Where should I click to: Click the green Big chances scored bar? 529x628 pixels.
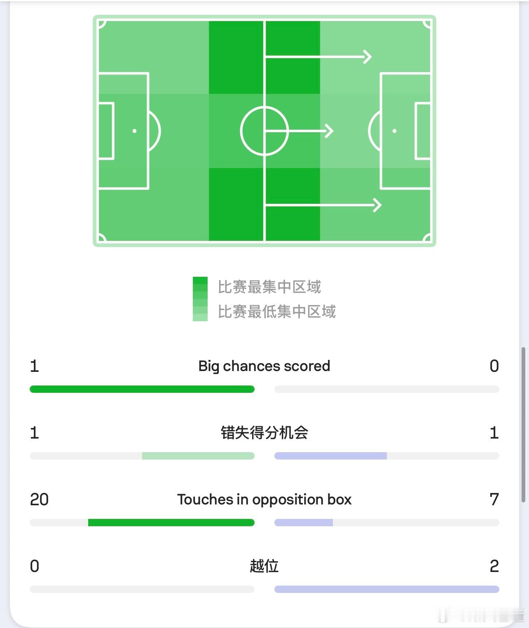tap(142, 389)
